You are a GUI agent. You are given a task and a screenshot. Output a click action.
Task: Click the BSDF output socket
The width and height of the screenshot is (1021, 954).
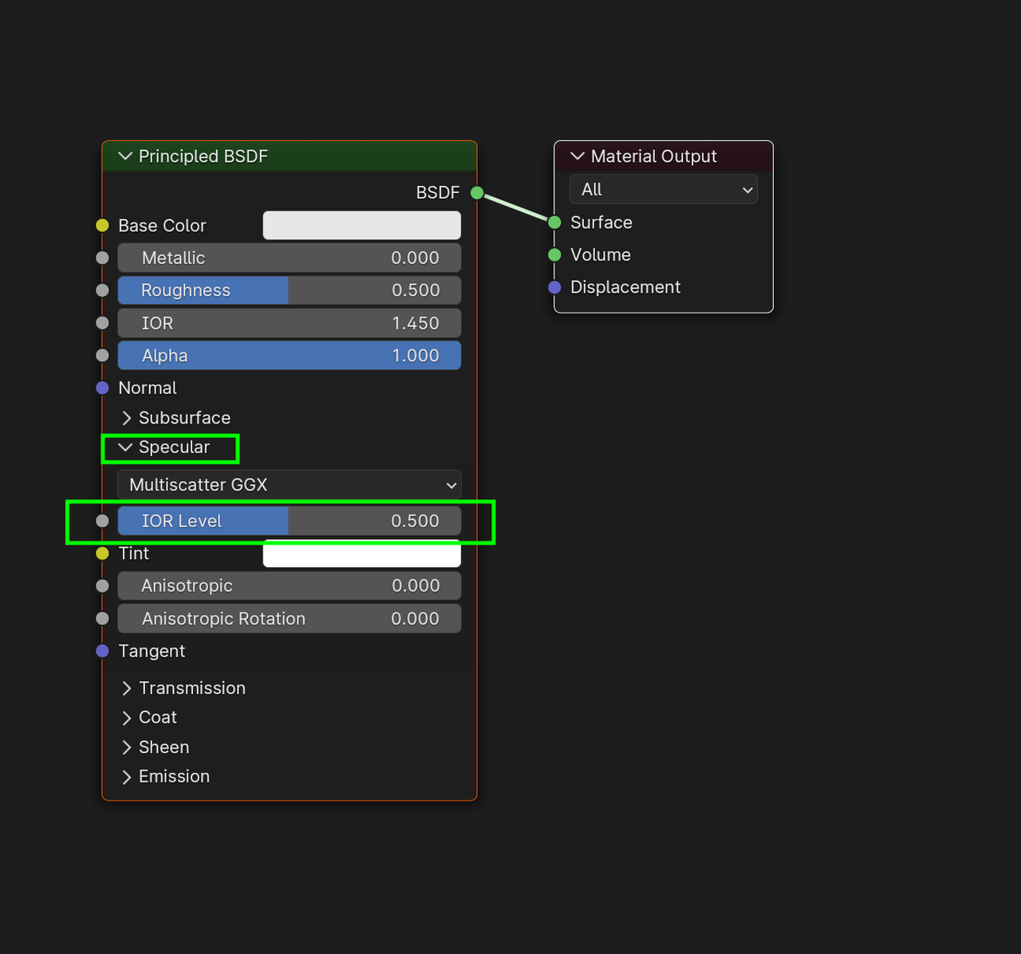point(477,192)
